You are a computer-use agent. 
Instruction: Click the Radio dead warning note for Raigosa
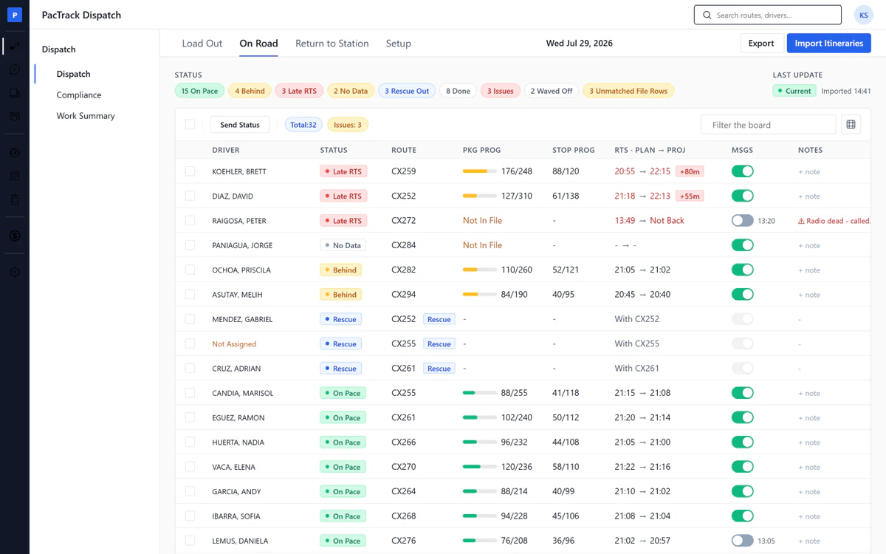click(x=834, y=221)
